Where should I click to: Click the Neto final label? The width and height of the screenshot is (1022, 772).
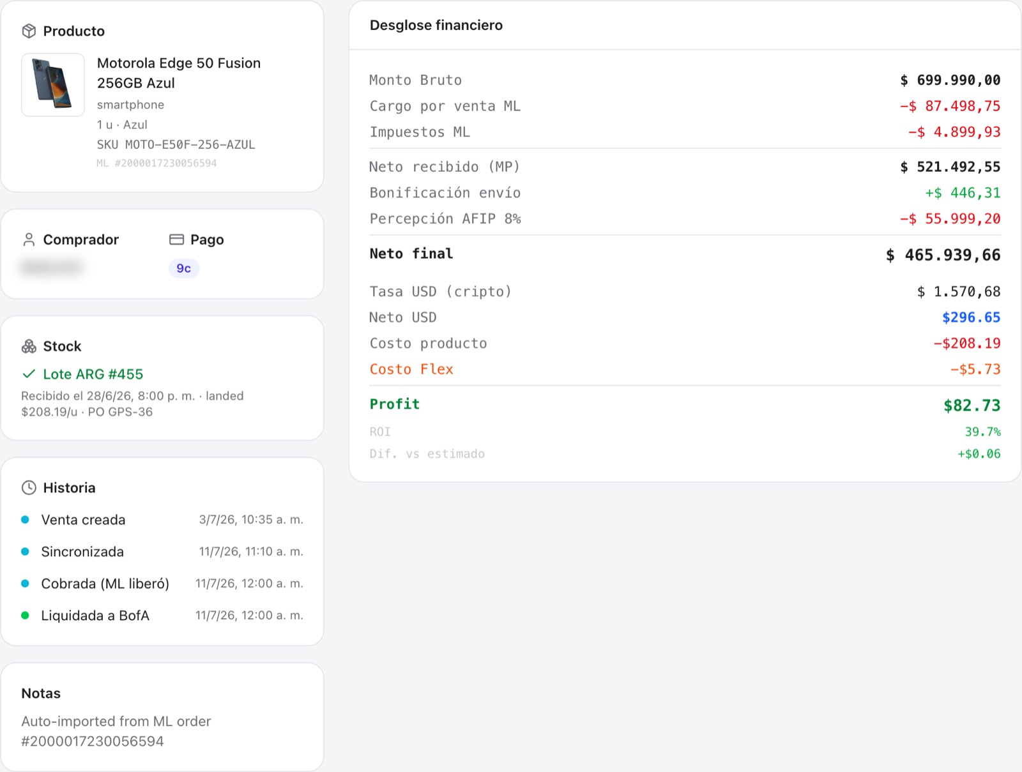tap(411, 254)
